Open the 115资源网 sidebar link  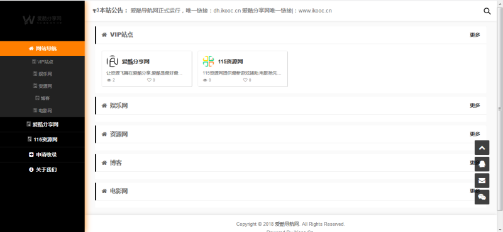(42, 140)
